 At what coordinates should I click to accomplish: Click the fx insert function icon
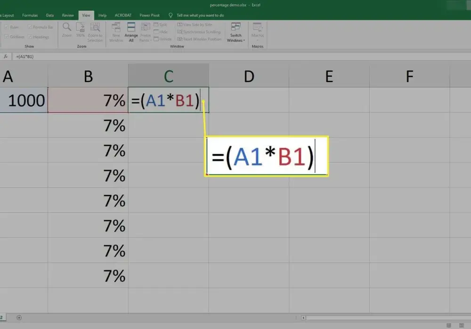click(5, 56)
